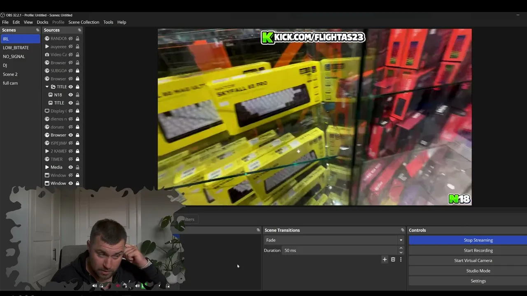Viewport: 527px width, 296px height.
Task: Switch to the full cam scene
Action: point(20,83)
